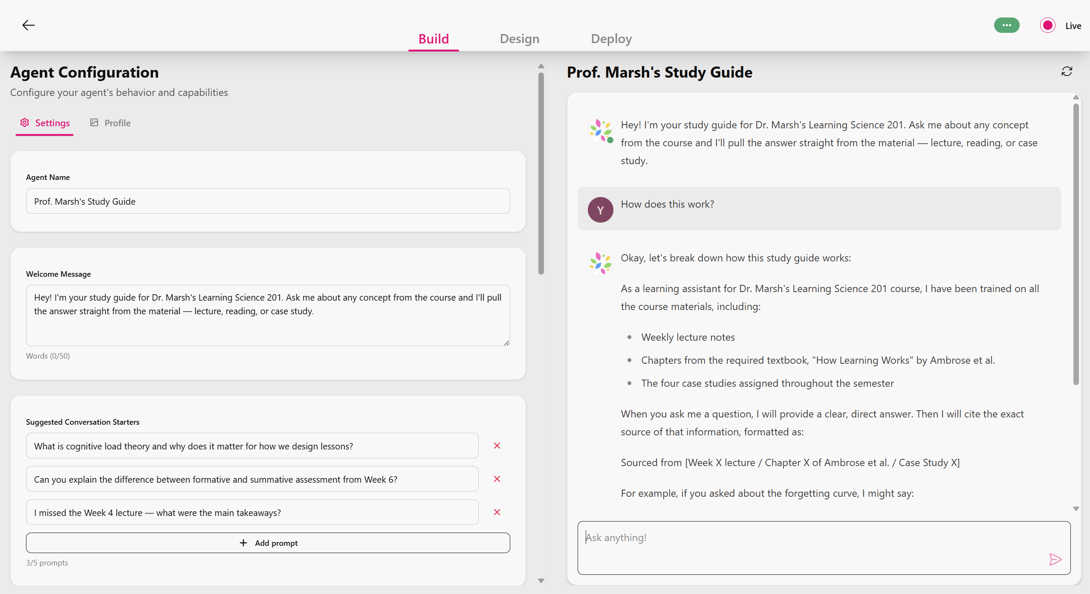The image size is (1090, 594).
Task: Click the agent's flower avatar
Action: (600, 131)
